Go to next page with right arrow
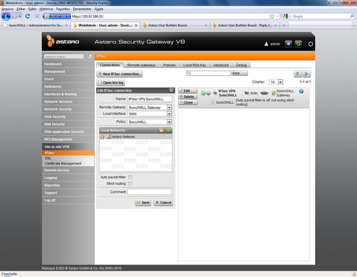Screen dimensions: 357x277 306,74
